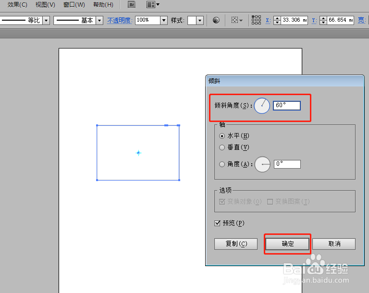Viewport: 369px width, 293px height.
Task: Toggle the 变换对象(O) checkbox
Action: [222, 202]
